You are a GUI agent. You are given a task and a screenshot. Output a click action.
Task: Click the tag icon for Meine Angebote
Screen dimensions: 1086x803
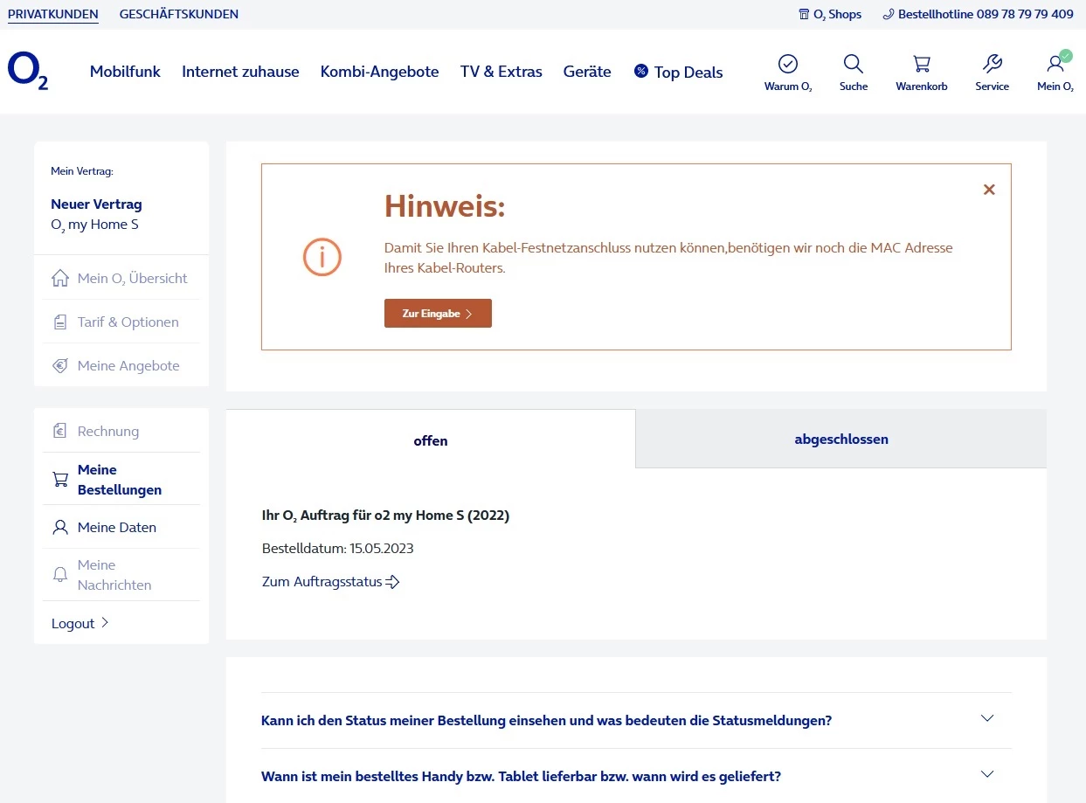tap(60, 366)
